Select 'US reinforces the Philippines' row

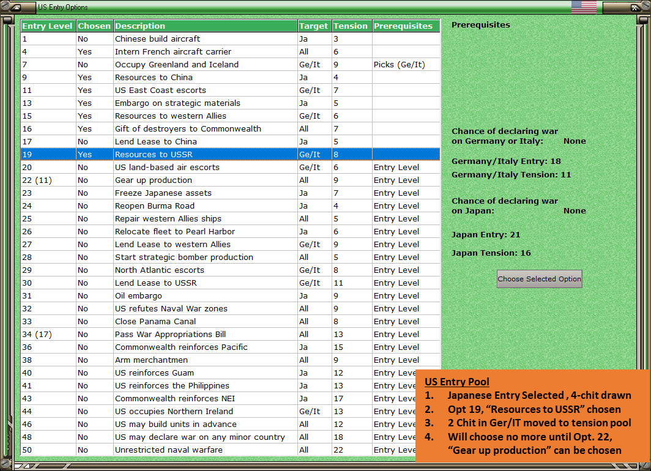[218, 386]
